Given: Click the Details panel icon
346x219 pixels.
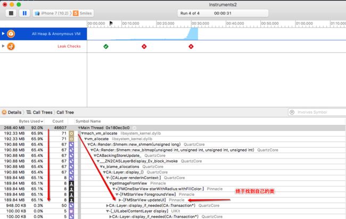Looking at the screenshot, I should pyautogui.click(x=4, y=112).
